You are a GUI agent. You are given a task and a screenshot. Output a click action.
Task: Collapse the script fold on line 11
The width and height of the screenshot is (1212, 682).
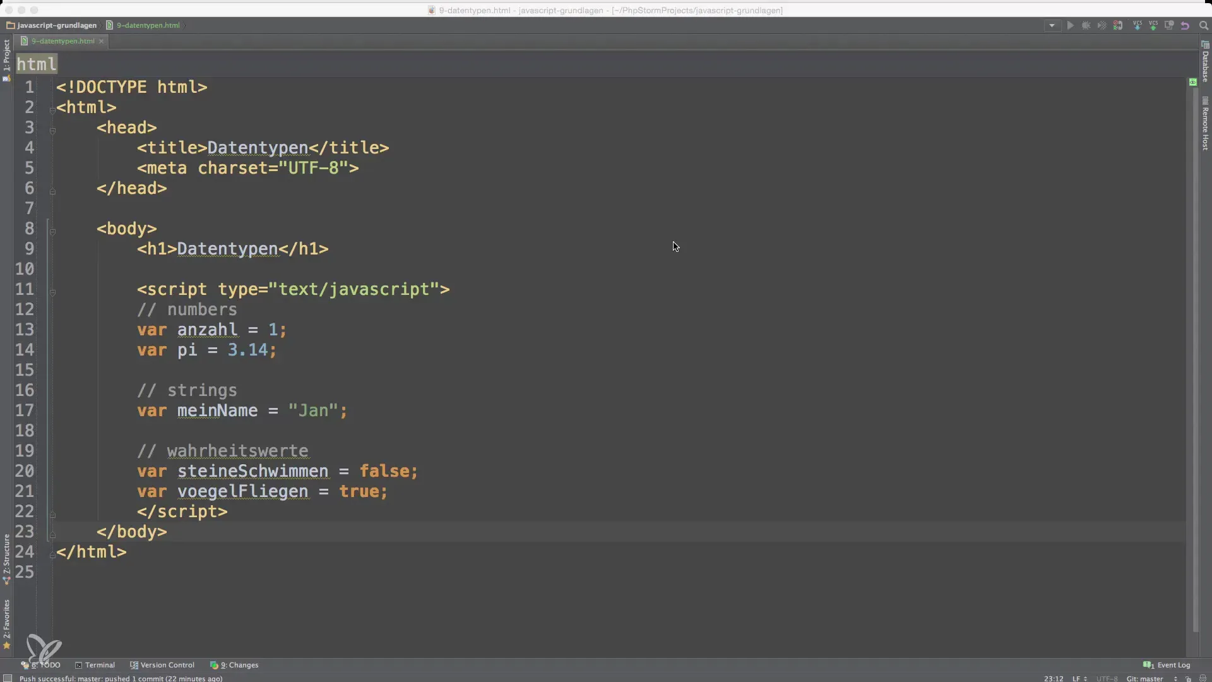point(52,292)
